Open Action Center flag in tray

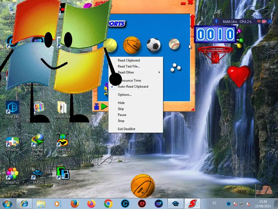(x=235, y=204)
